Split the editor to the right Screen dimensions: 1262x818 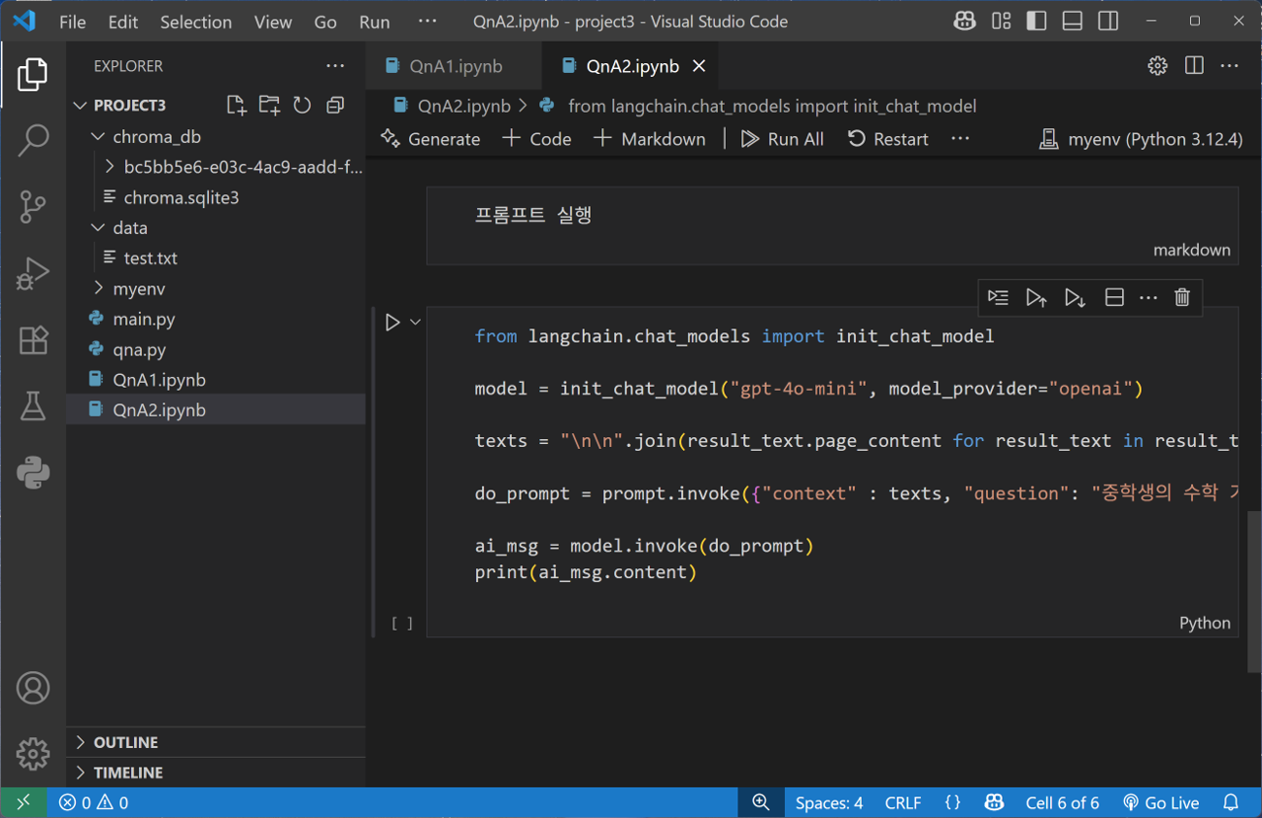[x=1194, y=66]
